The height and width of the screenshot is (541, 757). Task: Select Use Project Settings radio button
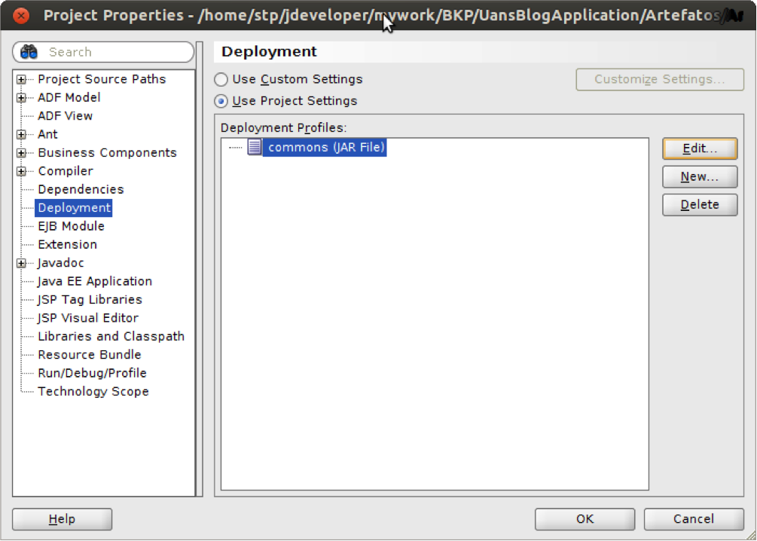pos(221,101)
